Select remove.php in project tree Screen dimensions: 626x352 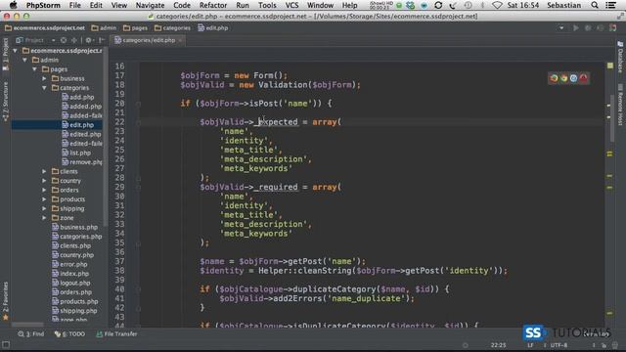coord(82,162)
